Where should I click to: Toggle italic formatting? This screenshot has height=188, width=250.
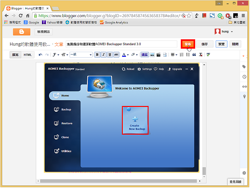103,55
